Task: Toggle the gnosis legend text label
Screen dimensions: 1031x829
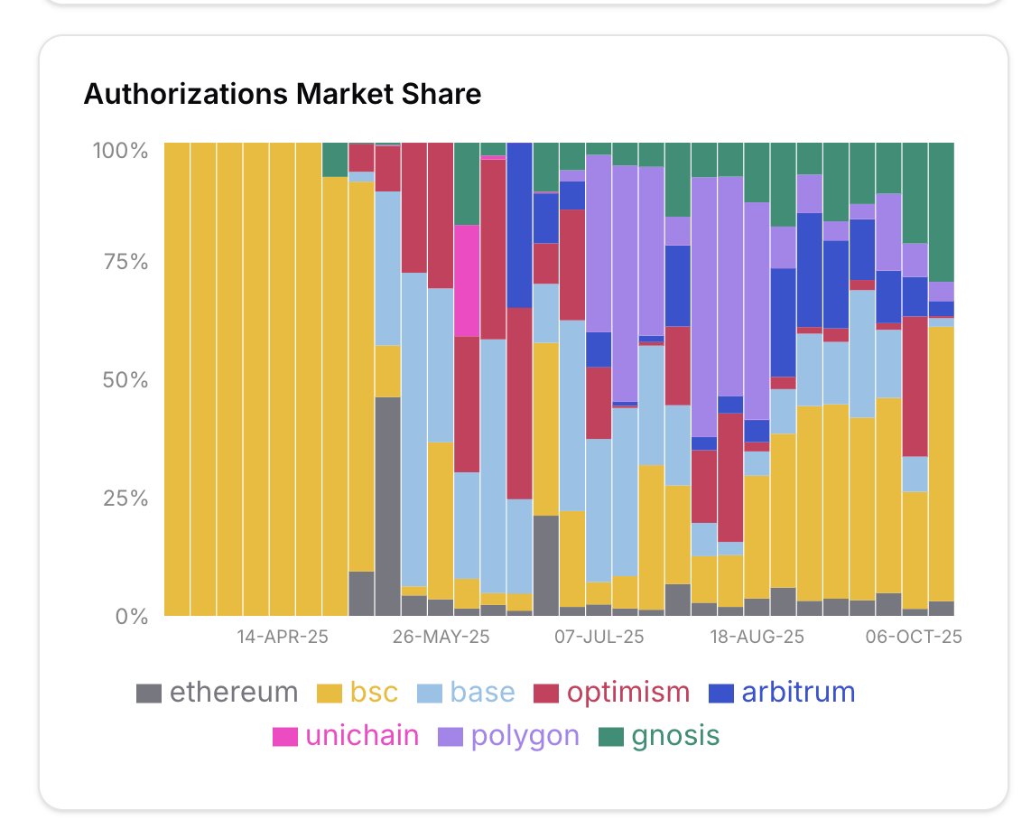Action: [675, 736]
